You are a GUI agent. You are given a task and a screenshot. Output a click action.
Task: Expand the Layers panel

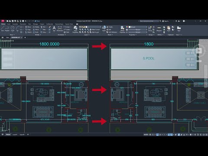[86, 35]
